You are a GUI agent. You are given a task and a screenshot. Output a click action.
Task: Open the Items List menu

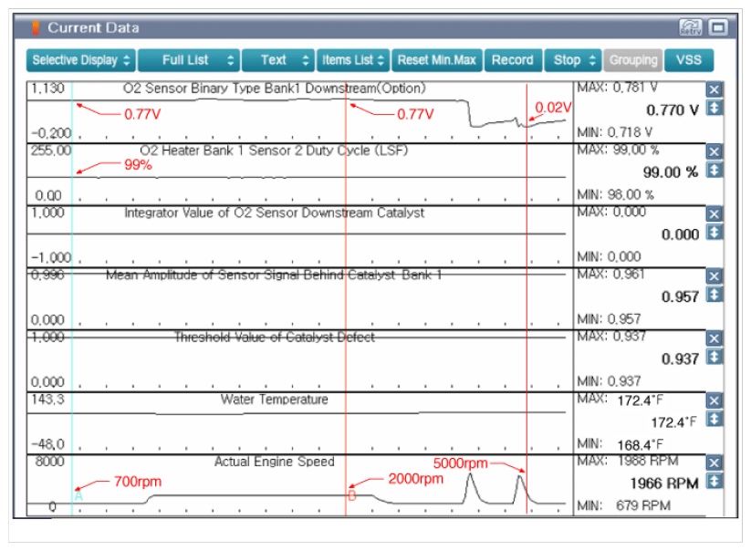pos(353,60)
